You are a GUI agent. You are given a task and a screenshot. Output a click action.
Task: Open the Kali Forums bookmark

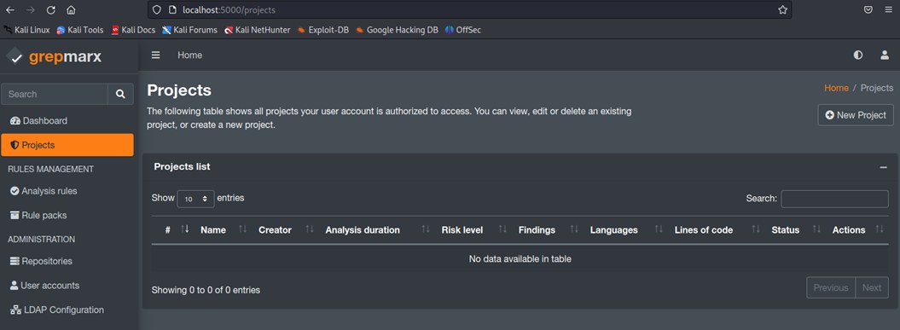click(190, 30)
